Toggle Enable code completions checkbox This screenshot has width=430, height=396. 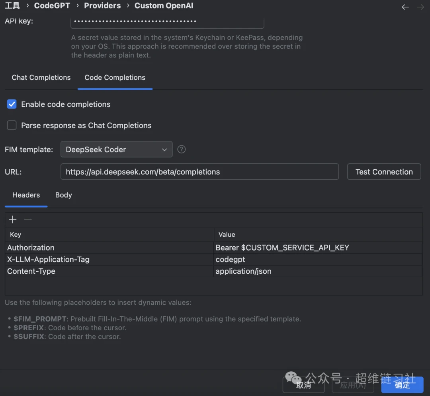pyautogui.click(x=12, y=104)
